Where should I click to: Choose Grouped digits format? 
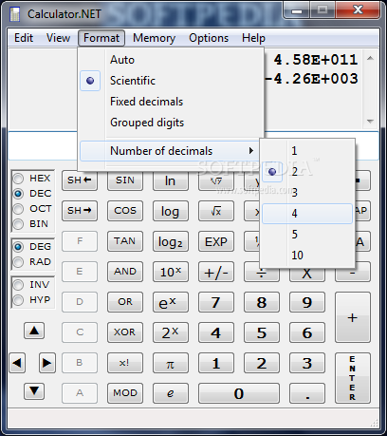[x=171, y=123]
